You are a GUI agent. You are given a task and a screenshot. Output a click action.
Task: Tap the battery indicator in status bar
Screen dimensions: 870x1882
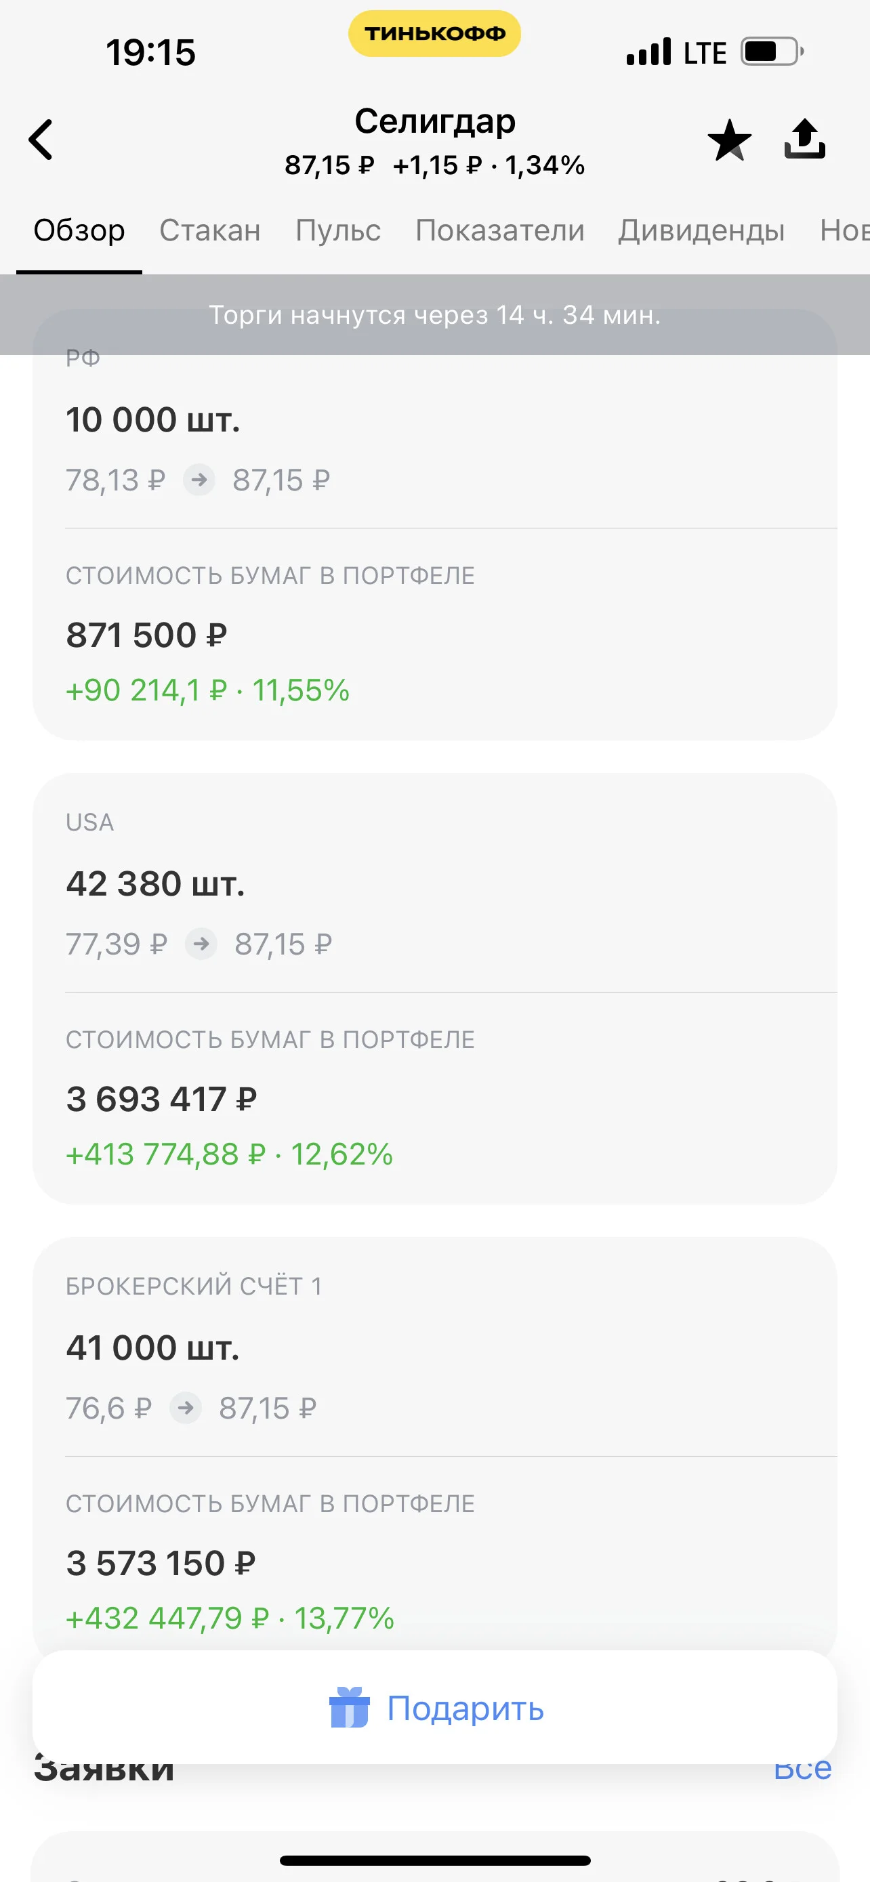tap(772, 52)
